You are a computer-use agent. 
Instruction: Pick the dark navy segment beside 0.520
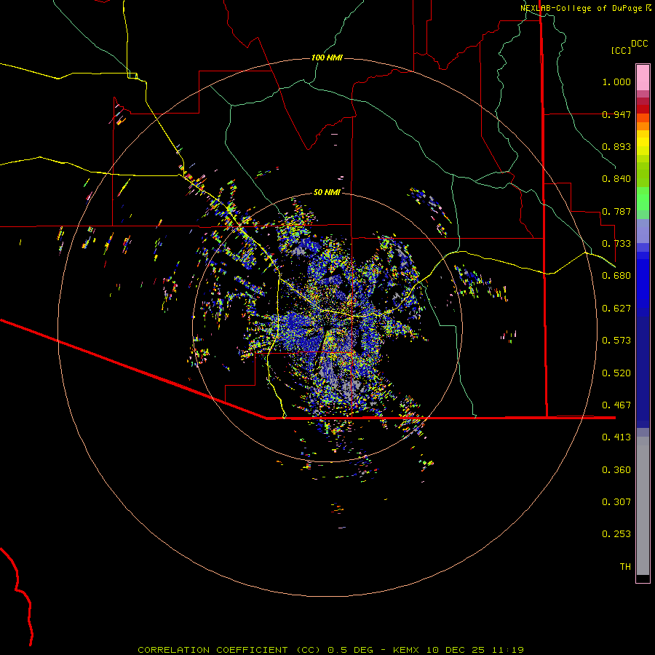click(x=643, y=368)
